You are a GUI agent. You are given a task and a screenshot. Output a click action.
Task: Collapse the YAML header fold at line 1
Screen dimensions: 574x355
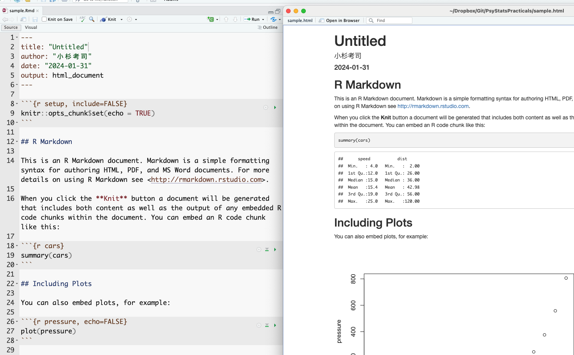17,38
